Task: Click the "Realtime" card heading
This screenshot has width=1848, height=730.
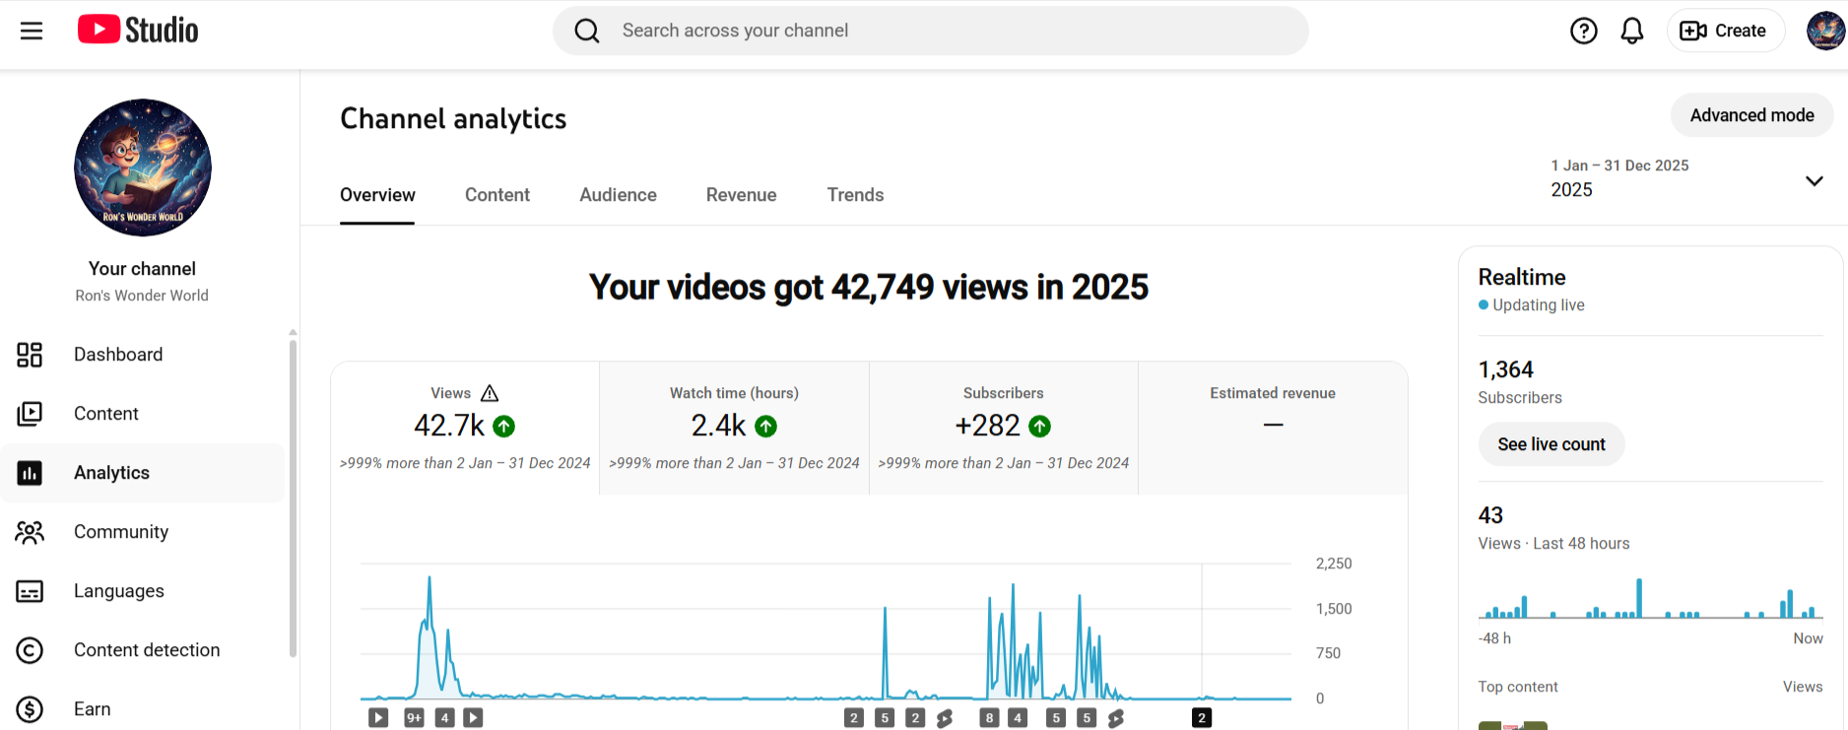Action: [x=1522, y=277]
